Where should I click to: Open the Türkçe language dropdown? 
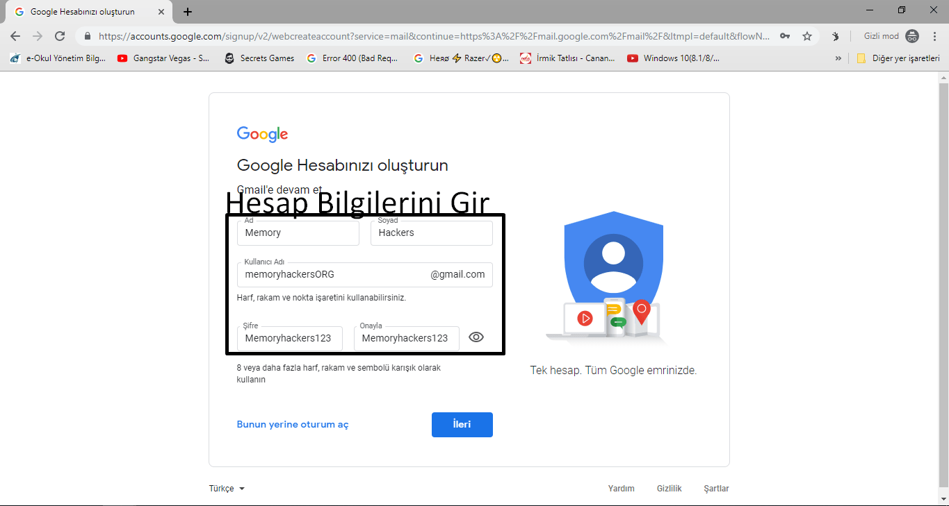pos(227,489)
